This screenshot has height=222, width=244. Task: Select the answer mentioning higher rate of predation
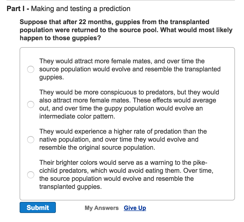tap(31, 140)
